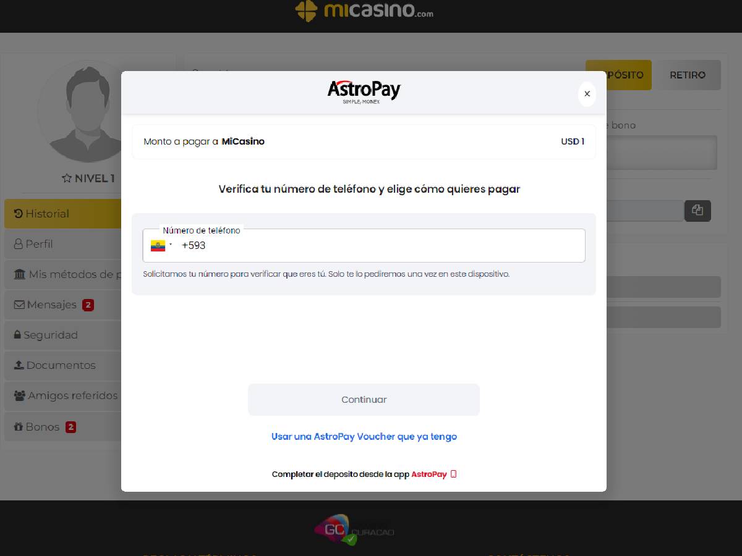
Task: Close the AstroPay payment dialog
Action: pyautogui.click(x=587, y=94)
